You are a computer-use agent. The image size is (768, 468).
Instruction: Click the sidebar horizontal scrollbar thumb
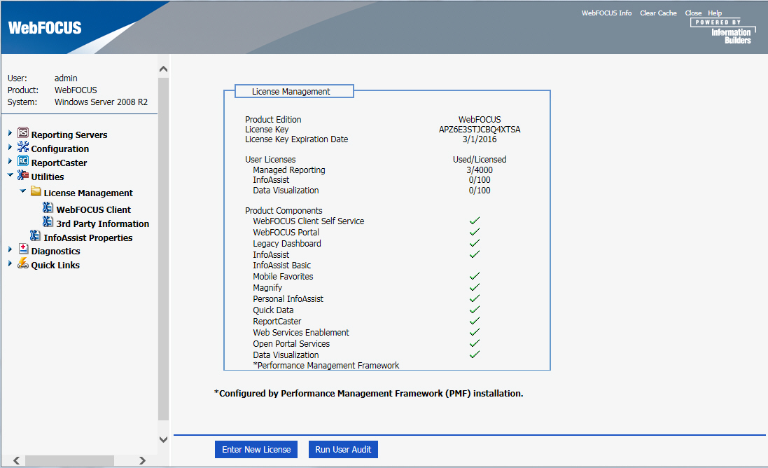point(69,461)
